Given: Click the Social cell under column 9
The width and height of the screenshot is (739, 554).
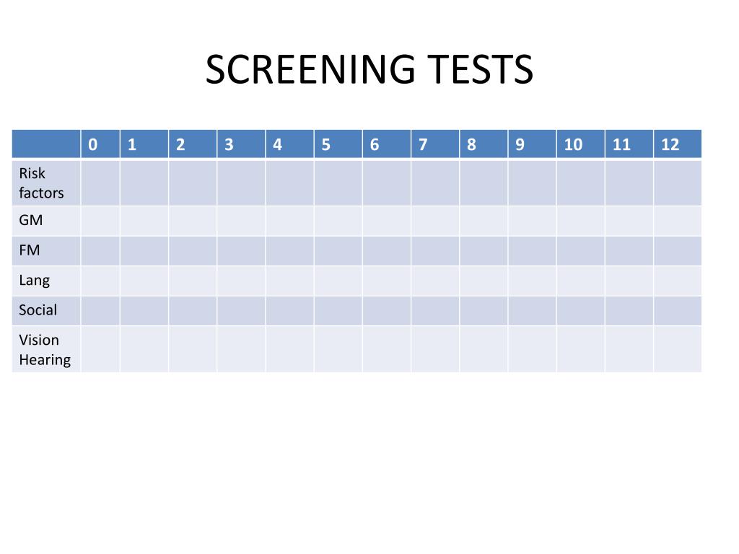Looking at the screenshot, I should pyautogui.click(x=532, y=310).
